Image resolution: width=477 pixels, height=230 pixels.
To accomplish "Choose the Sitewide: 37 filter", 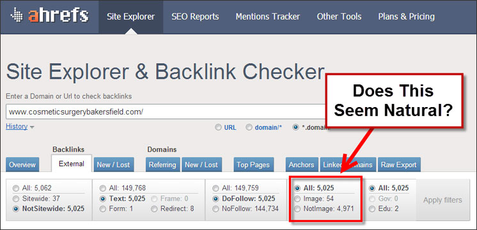I will 15,199.
